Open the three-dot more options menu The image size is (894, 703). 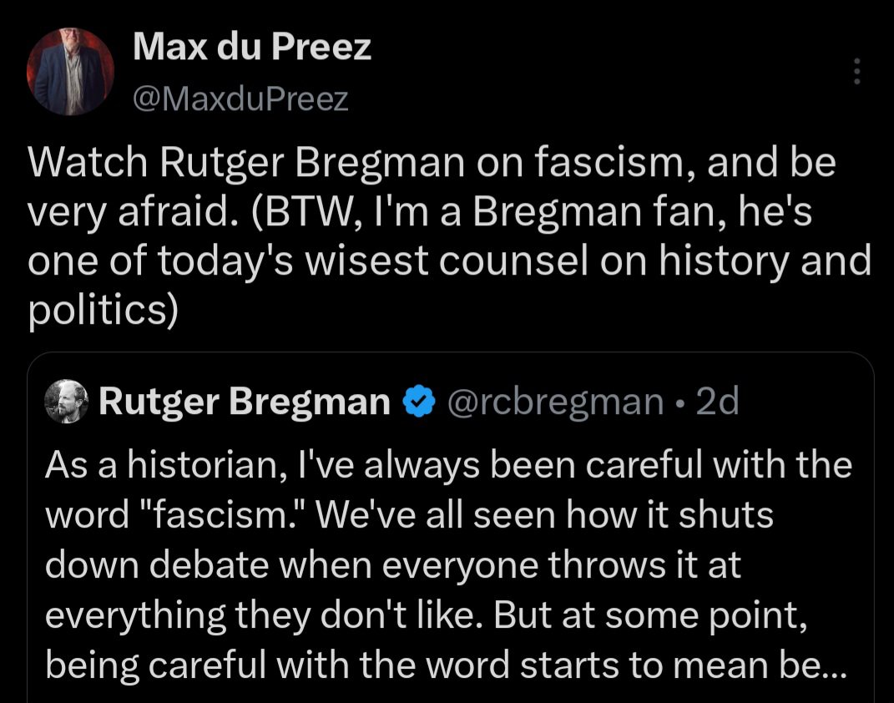pyautogui.click(x=855, y=72)
